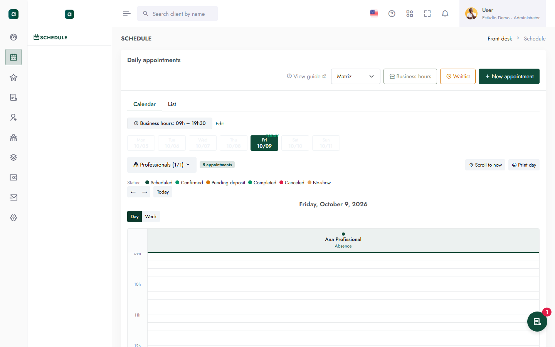Click Scroll to now button
555x347 pixels.
tap(485, 165)
